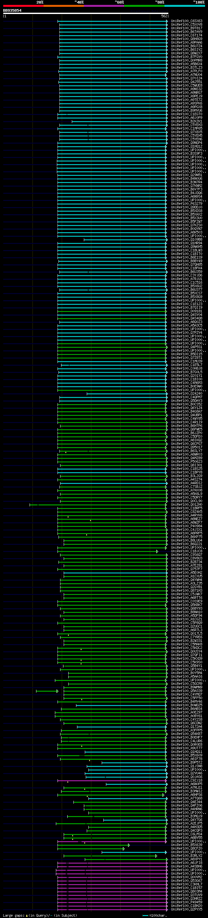Select the UniRef100_B9MVU6 label
208x918 pixels.
click(187, 110)
